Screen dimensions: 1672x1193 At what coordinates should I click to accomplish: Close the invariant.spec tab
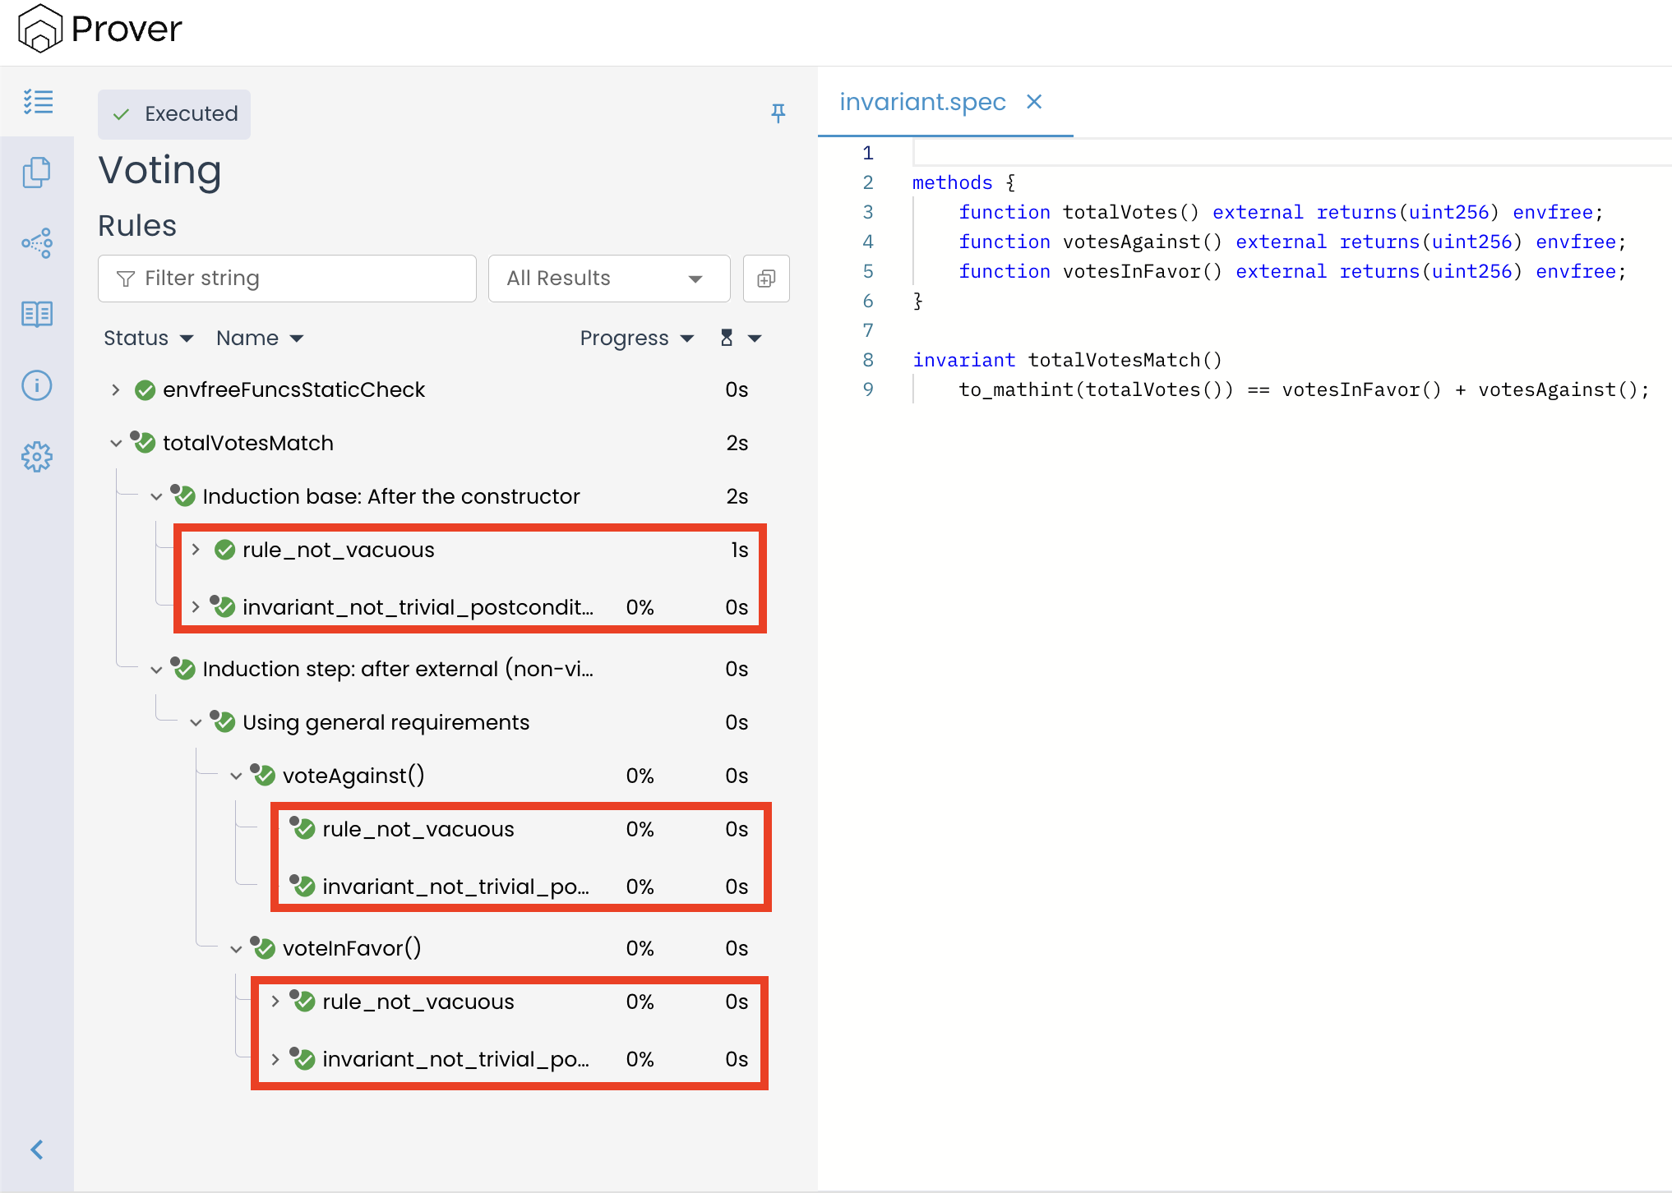tap(1034, 102)
